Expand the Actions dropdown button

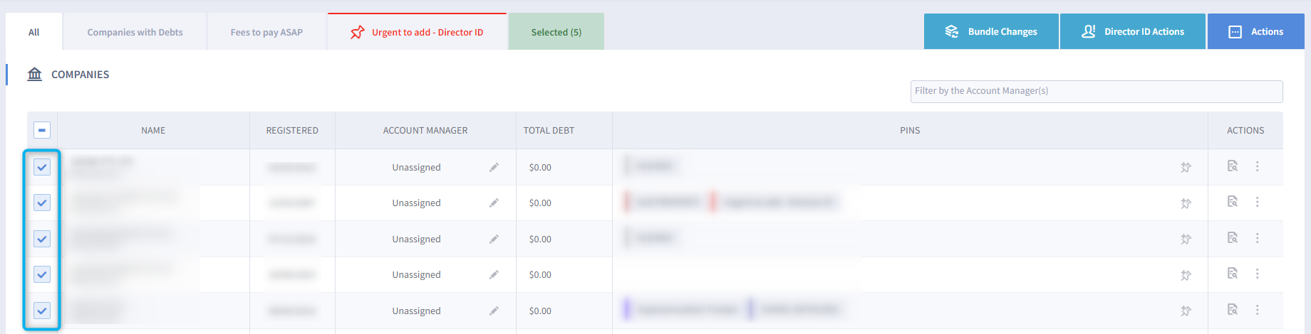[1255, 32]
